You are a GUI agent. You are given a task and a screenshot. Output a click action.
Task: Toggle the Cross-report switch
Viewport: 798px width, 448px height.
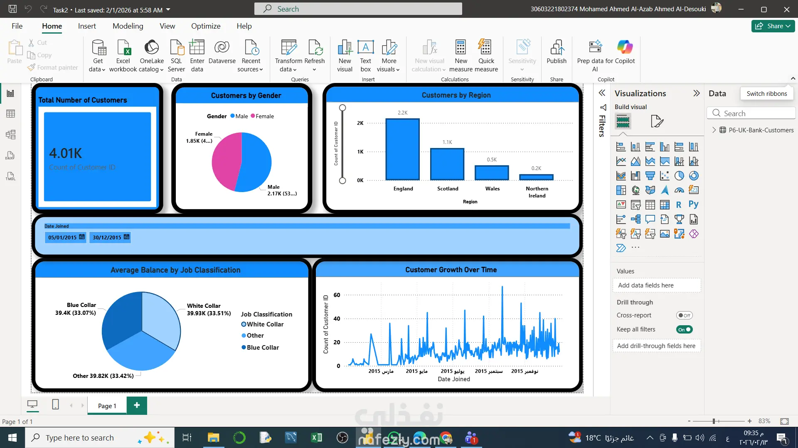684,315
